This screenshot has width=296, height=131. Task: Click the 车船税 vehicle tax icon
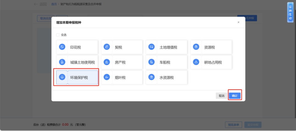(151, 62)
